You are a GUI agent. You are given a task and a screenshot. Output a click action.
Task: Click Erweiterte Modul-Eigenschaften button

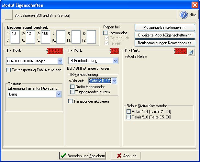coord(165,35)
